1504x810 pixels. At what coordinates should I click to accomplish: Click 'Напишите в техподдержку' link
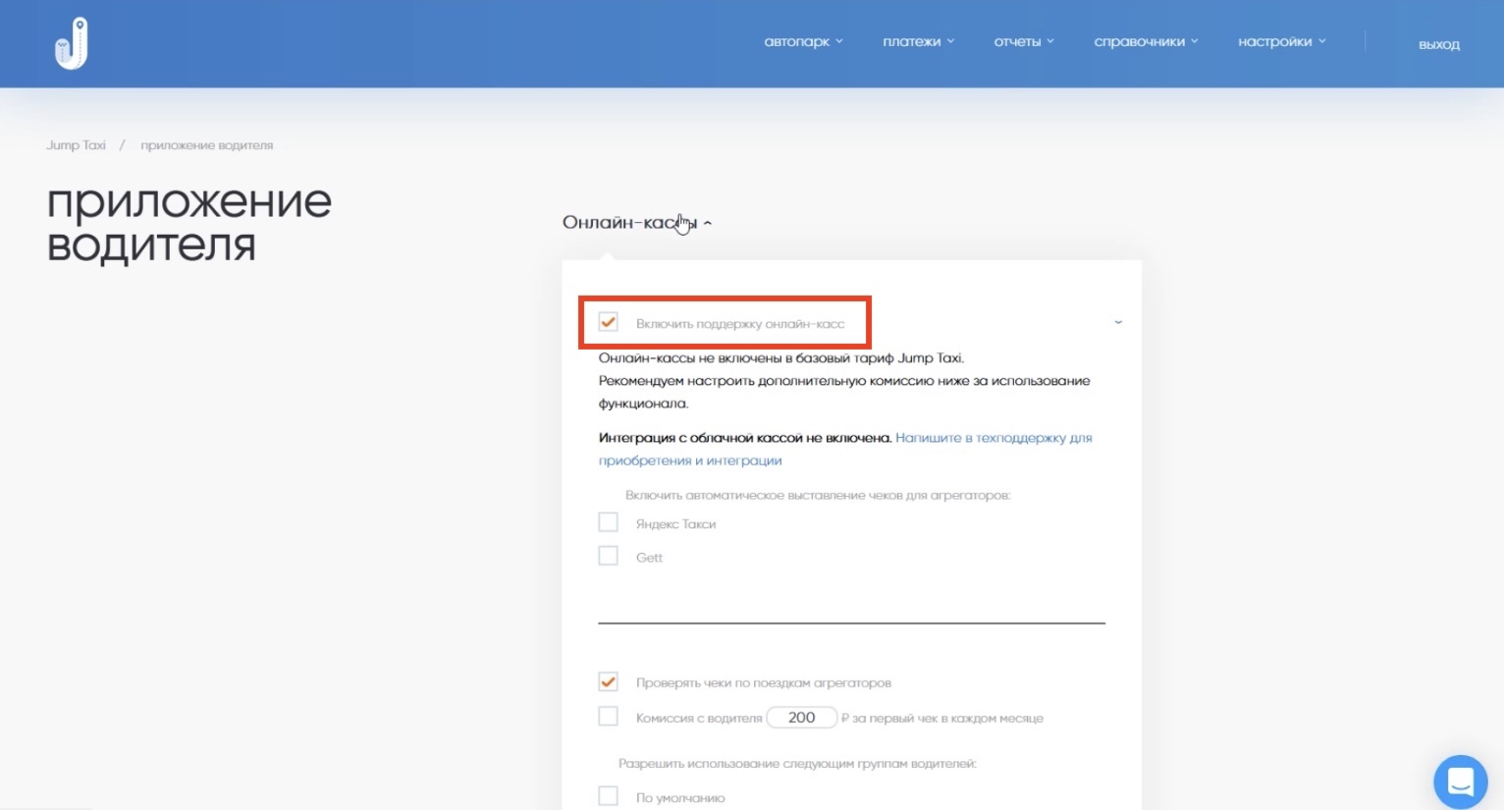(993, 438)
